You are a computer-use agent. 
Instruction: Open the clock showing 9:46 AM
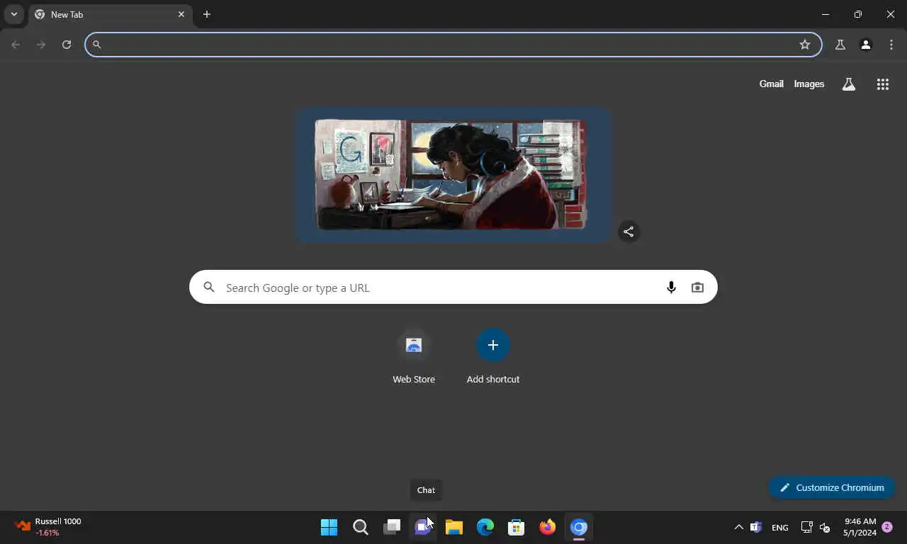click(860, 527)
